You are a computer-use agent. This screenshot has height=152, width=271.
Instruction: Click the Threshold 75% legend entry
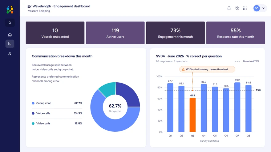point(247,61)
